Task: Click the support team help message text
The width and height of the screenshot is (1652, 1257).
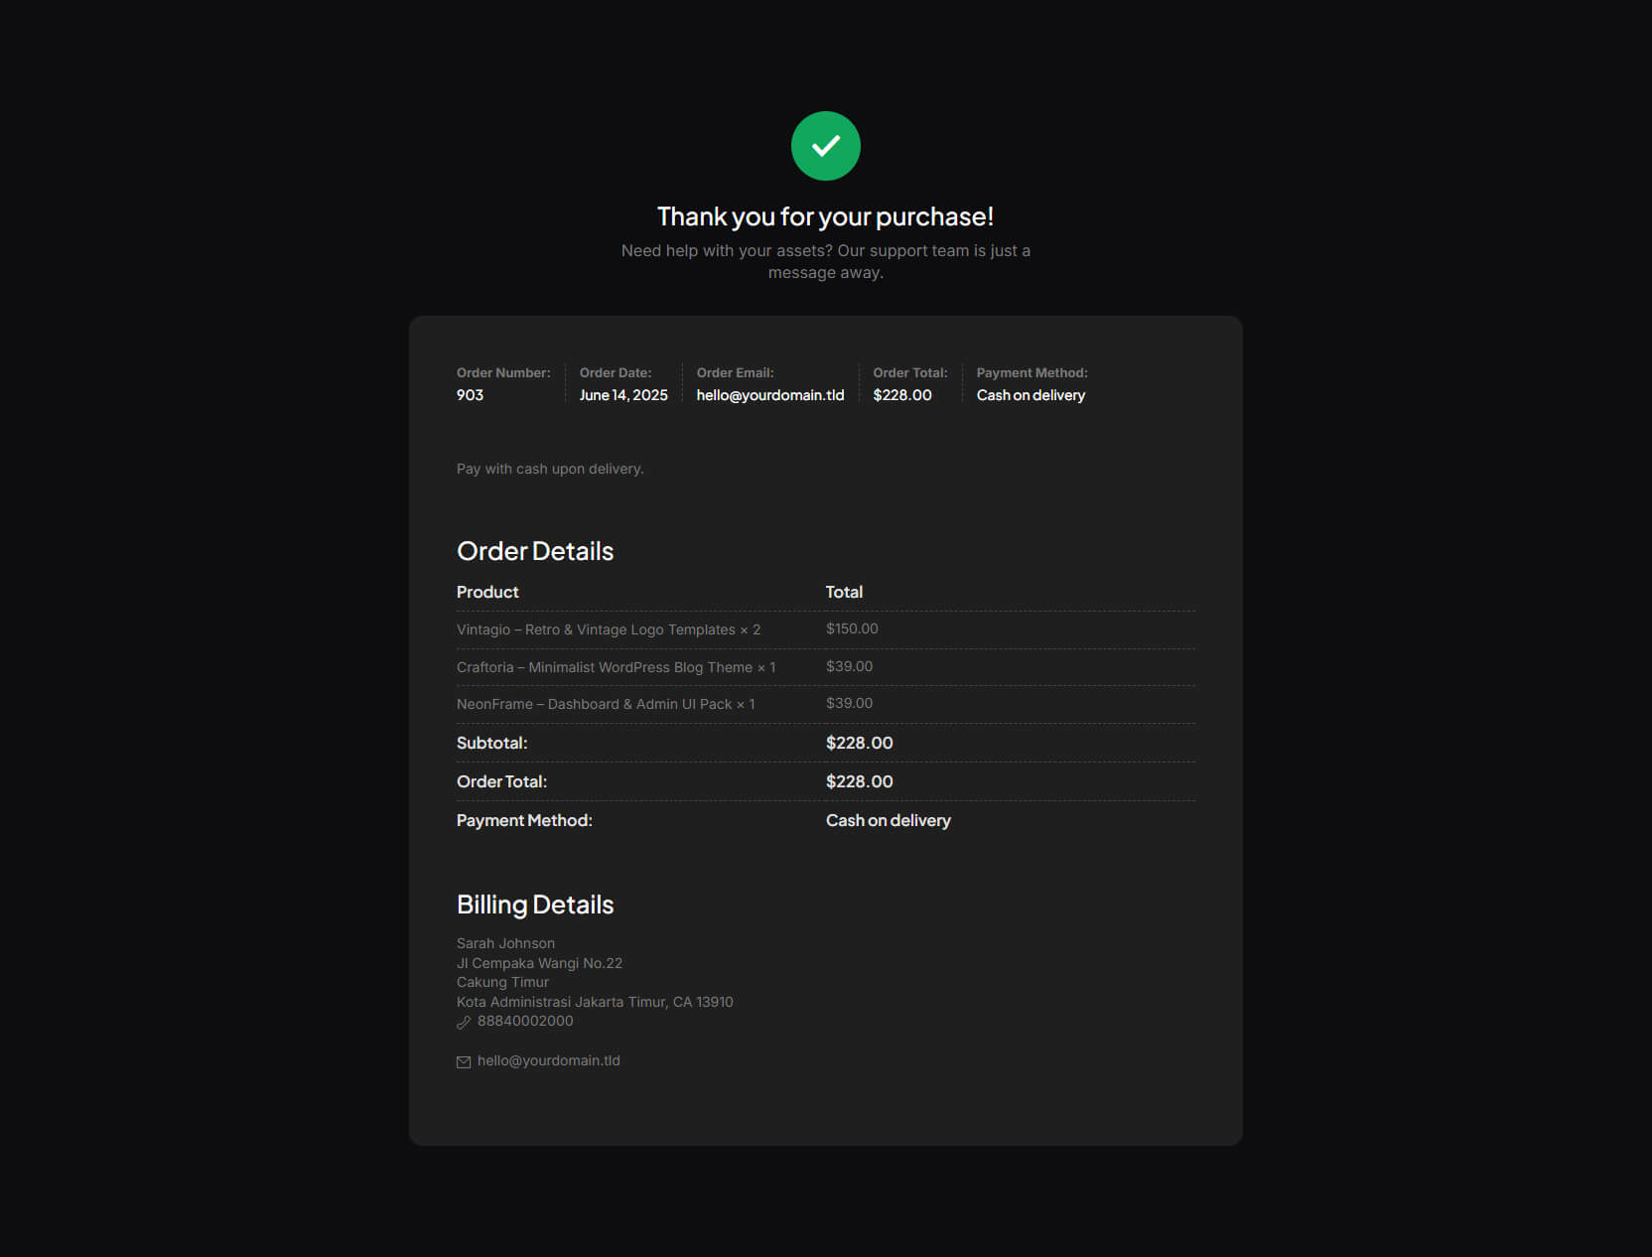Action: [x=825, y=261]
